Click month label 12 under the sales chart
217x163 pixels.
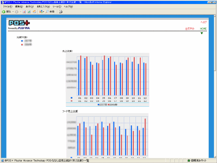[x=145, y=98]
